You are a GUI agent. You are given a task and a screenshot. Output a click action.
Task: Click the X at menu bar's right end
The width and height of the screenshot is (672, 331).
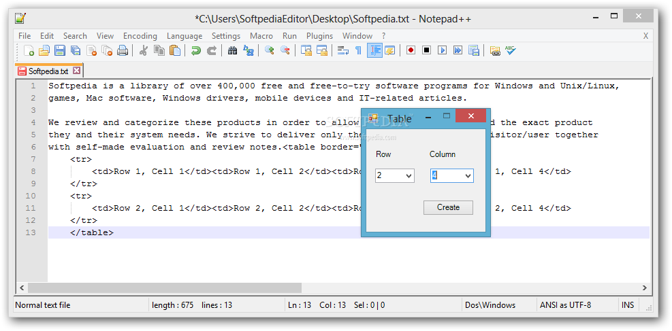click(645, 36)
